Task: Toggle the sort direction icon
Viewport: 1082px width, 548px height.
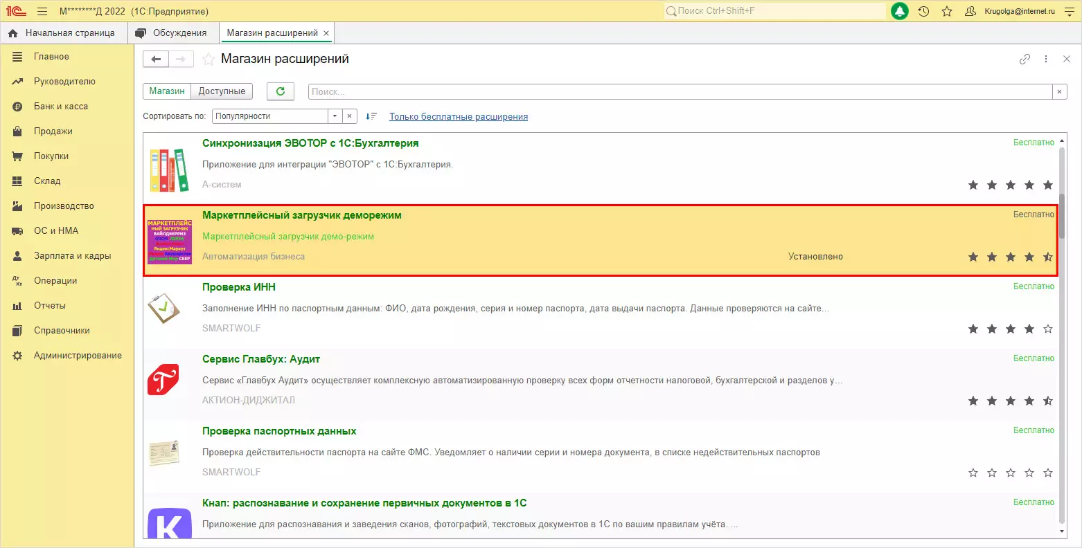Action: (x=371, y=116)
